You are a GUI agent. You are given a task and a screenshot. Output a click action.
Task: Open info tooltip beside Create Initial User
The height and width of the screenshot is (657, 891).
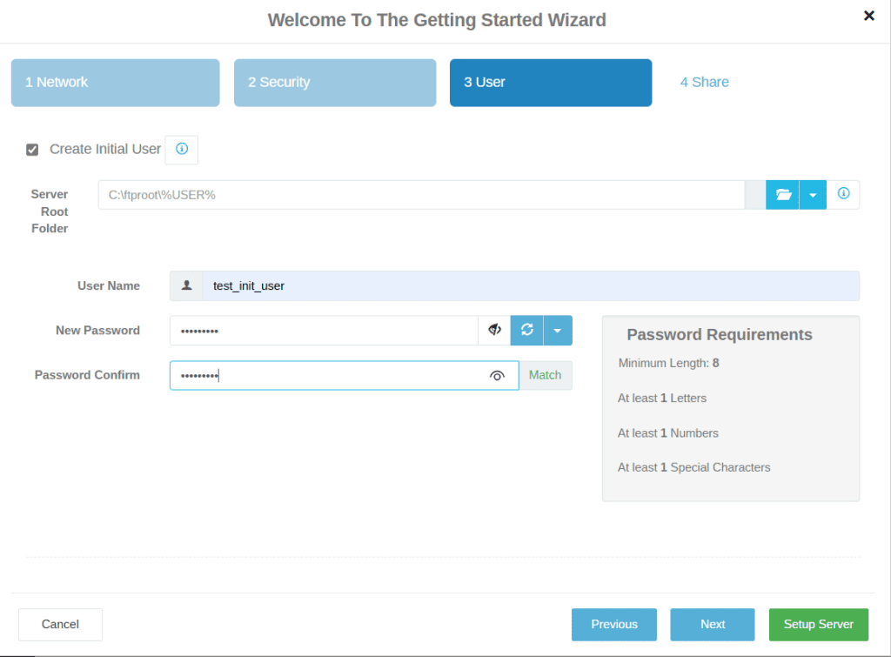181,149
